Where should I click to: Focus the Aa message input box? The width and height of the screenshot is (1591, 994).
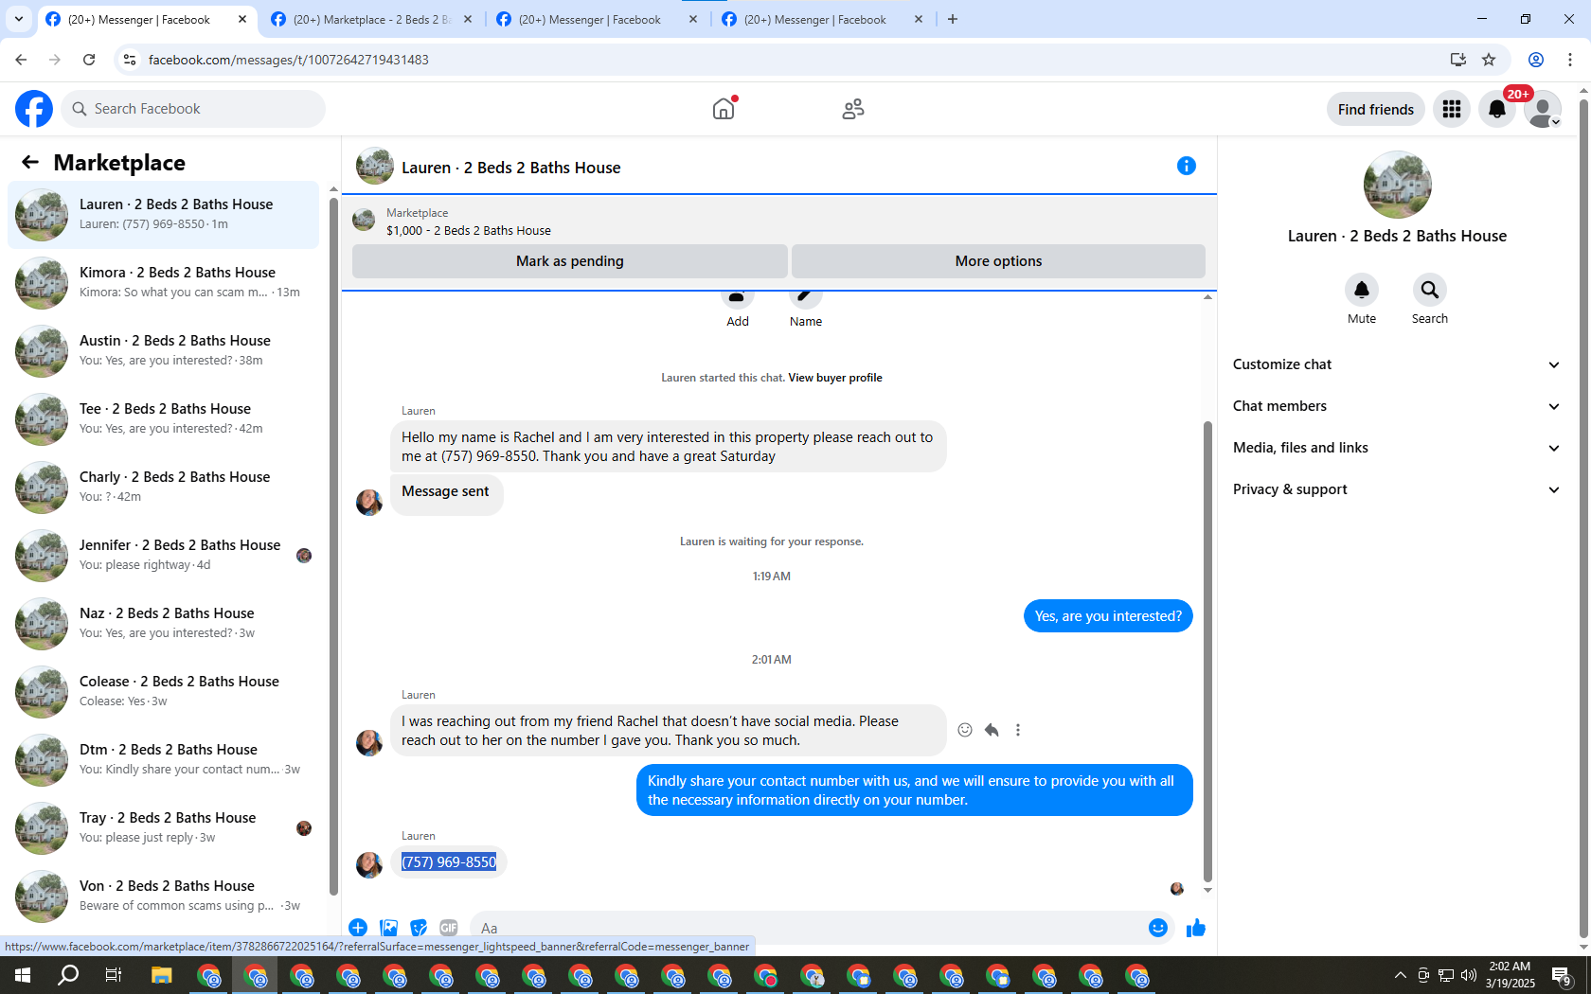820,928
